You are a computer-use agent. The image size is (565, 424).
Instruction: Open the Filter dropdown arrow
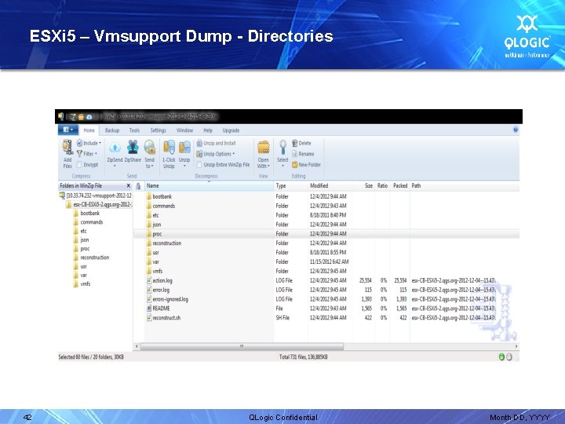(96, 154)
